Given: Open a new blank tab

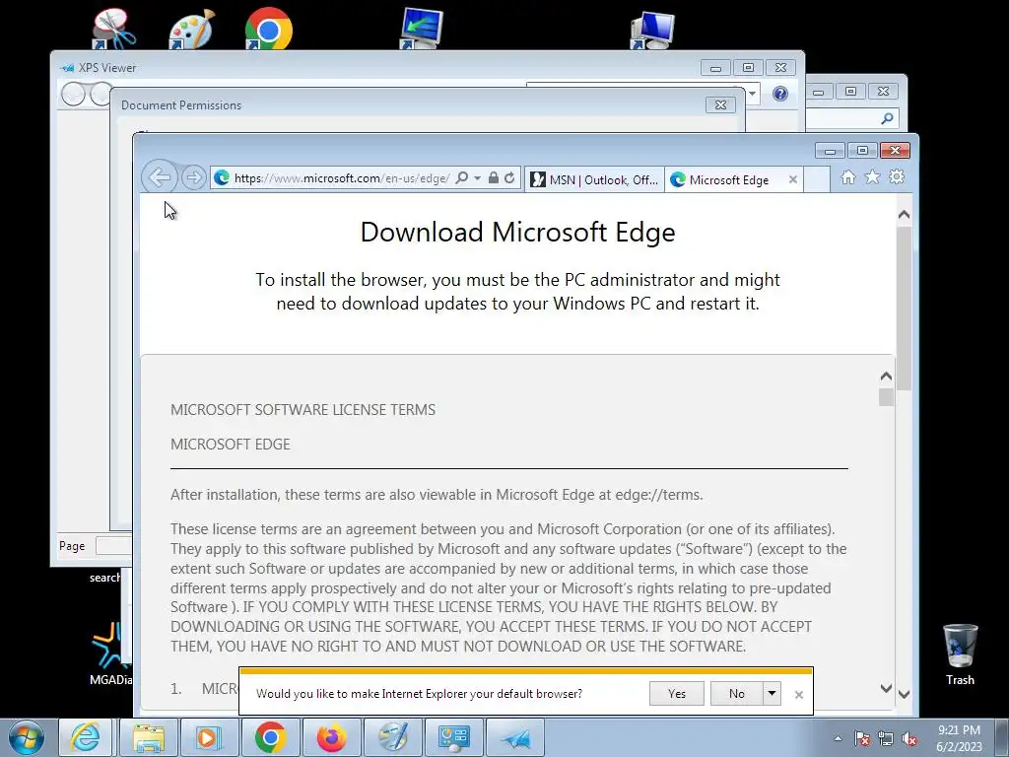Looking at the screenshot, I should (817, 179).
